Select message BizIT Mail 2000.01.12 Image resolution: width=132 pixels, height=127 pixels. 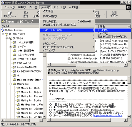111,58
